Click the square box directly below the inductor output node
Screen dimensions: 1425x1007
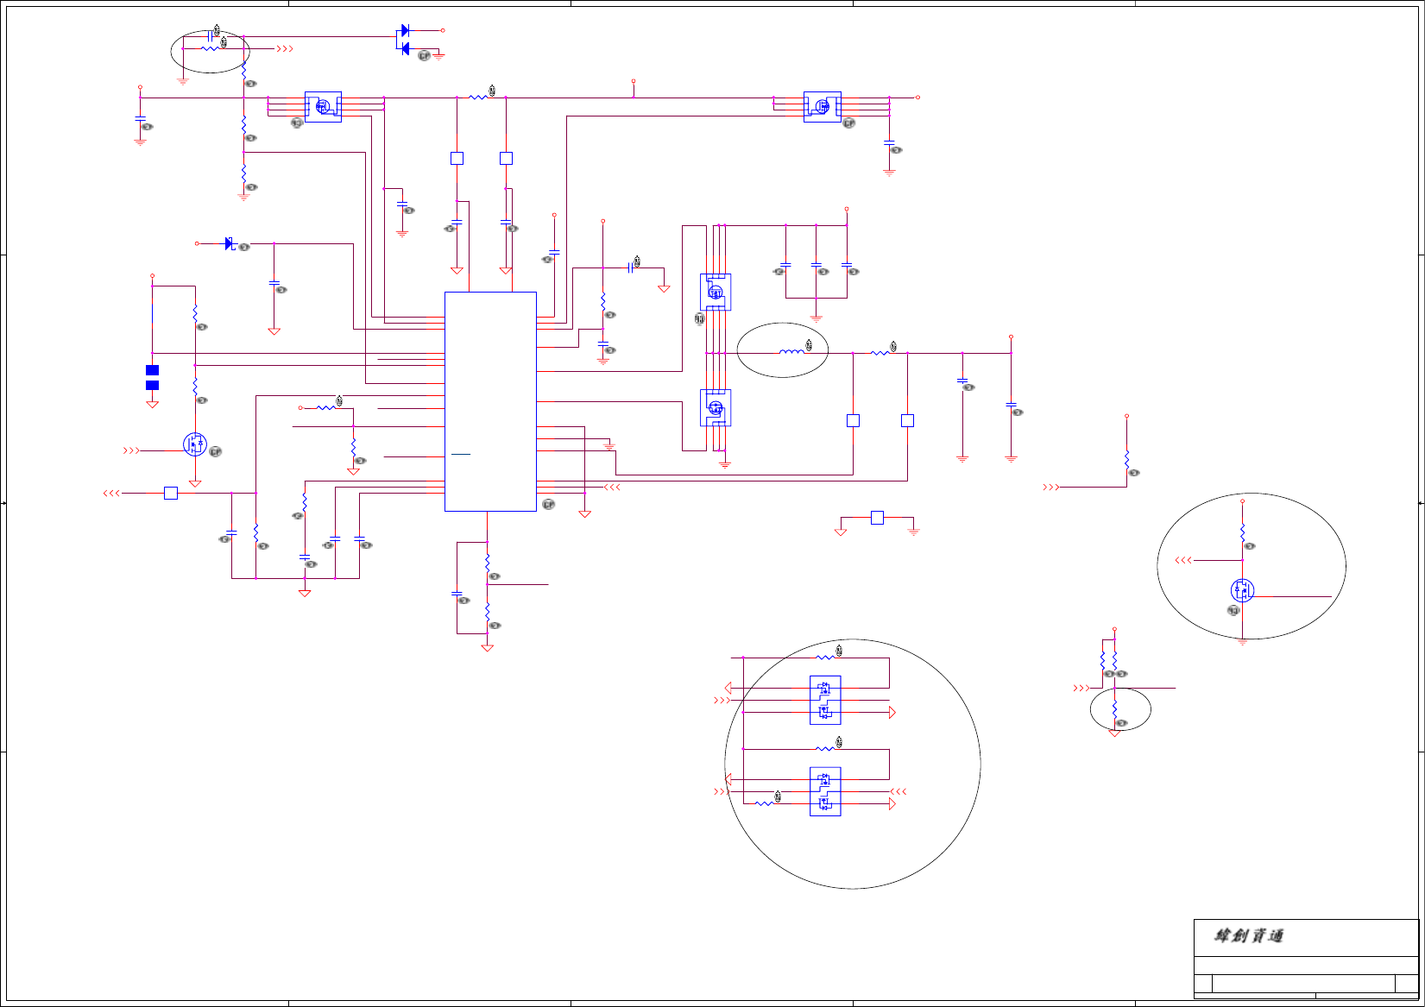click(853, 420)
